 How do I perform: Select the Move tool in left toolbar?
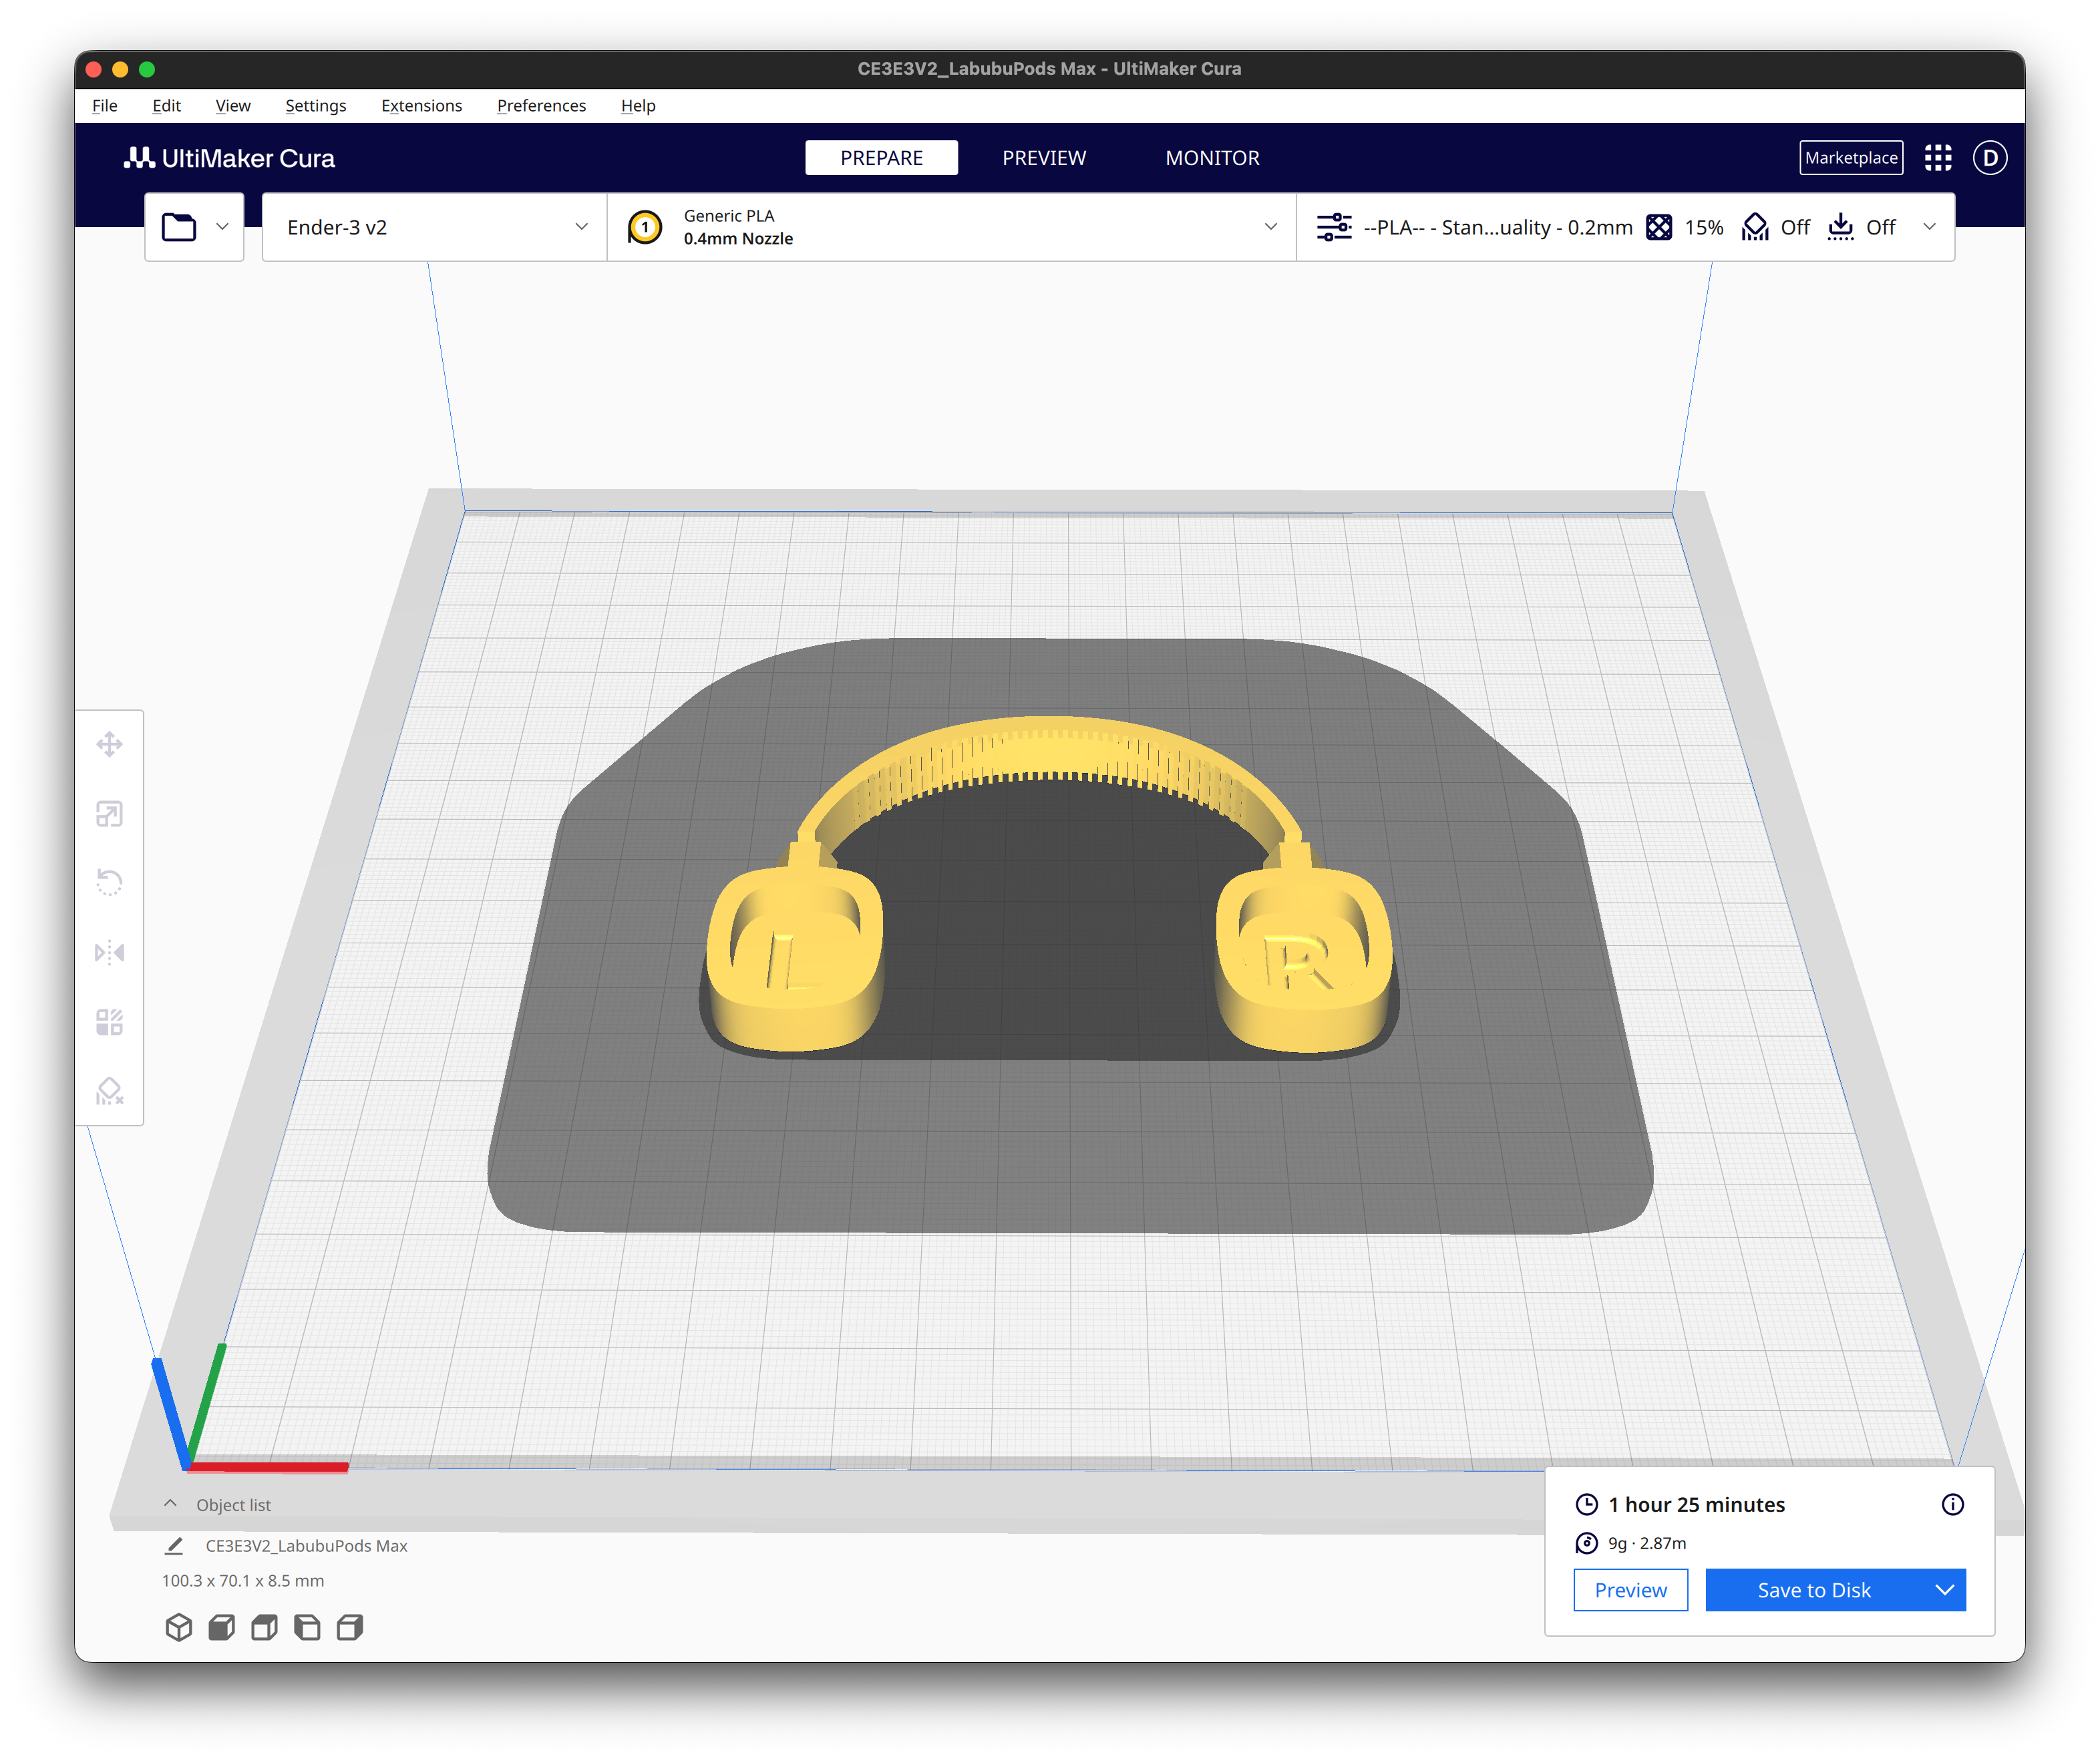pos(109,744)
